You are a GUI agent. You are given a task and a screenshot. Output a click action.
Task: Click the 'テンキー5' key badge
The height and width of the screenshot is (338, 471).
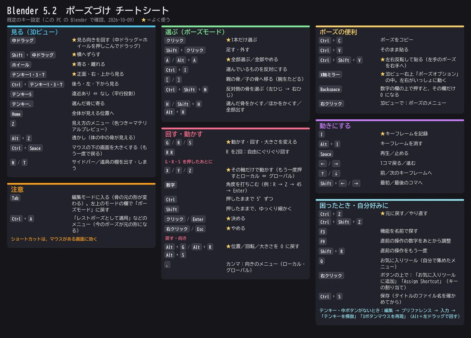point(22,94)
